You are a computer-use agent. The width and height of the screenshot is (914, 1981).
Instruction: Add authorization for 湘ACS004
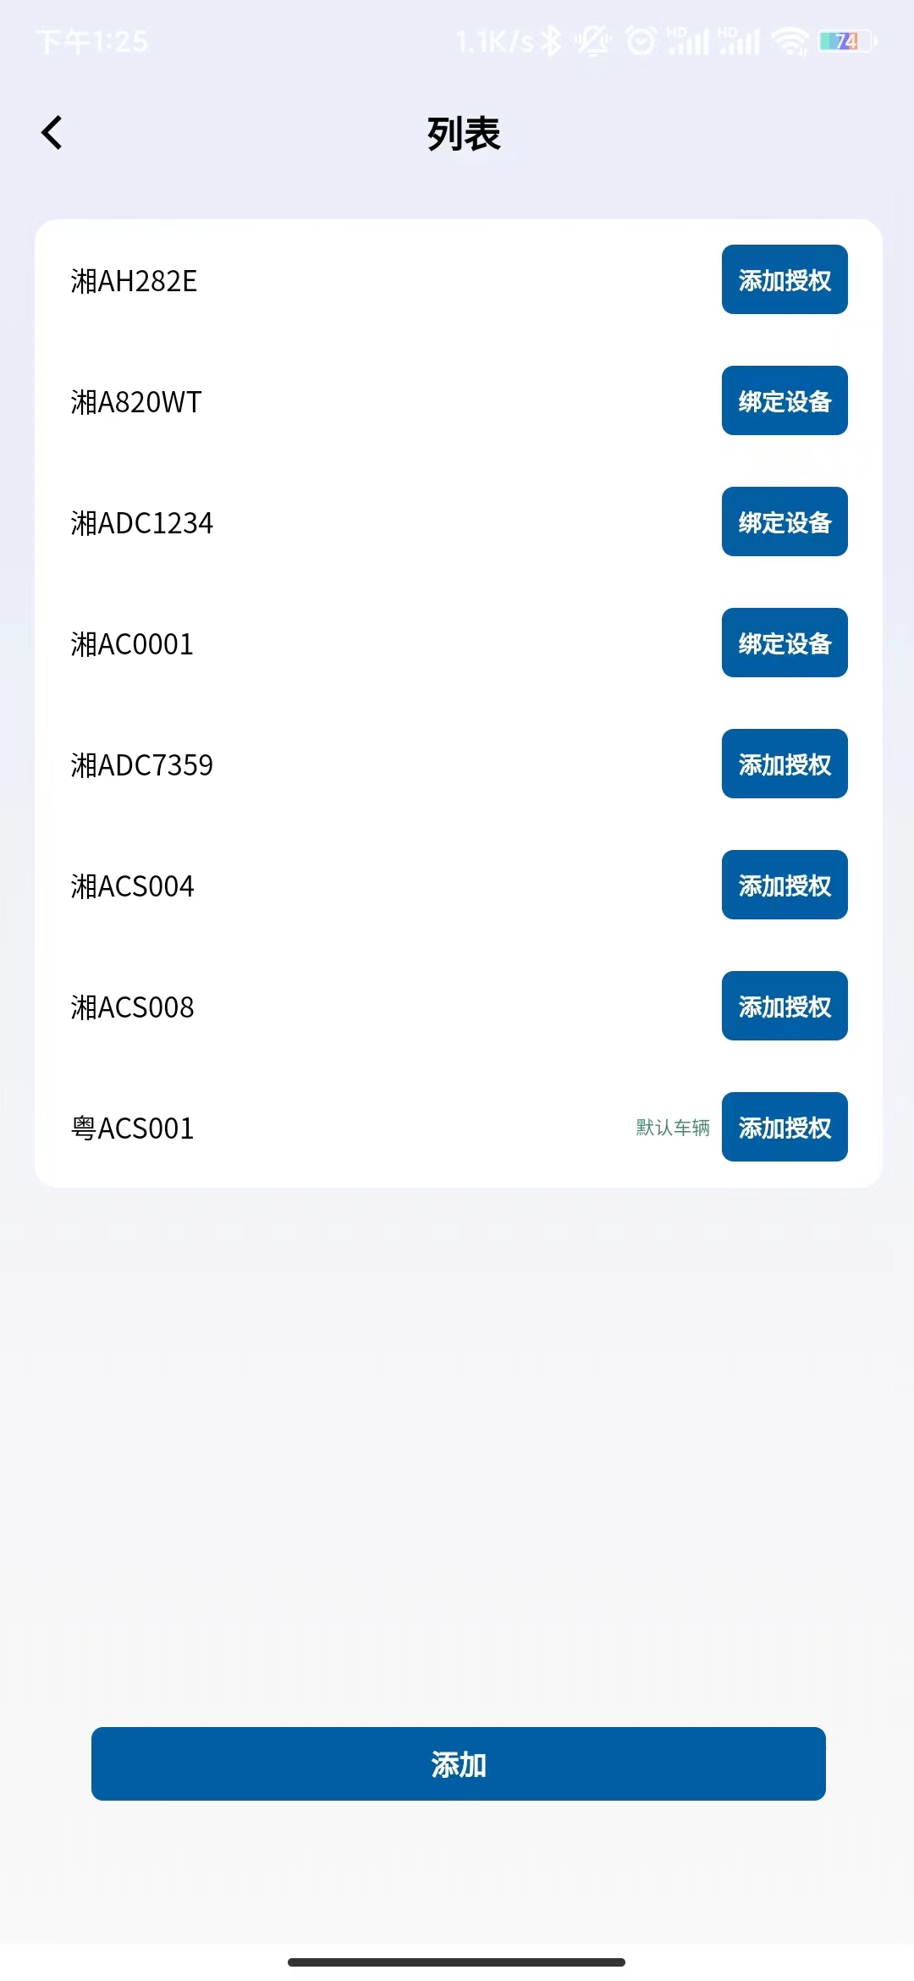click(785, 885)
